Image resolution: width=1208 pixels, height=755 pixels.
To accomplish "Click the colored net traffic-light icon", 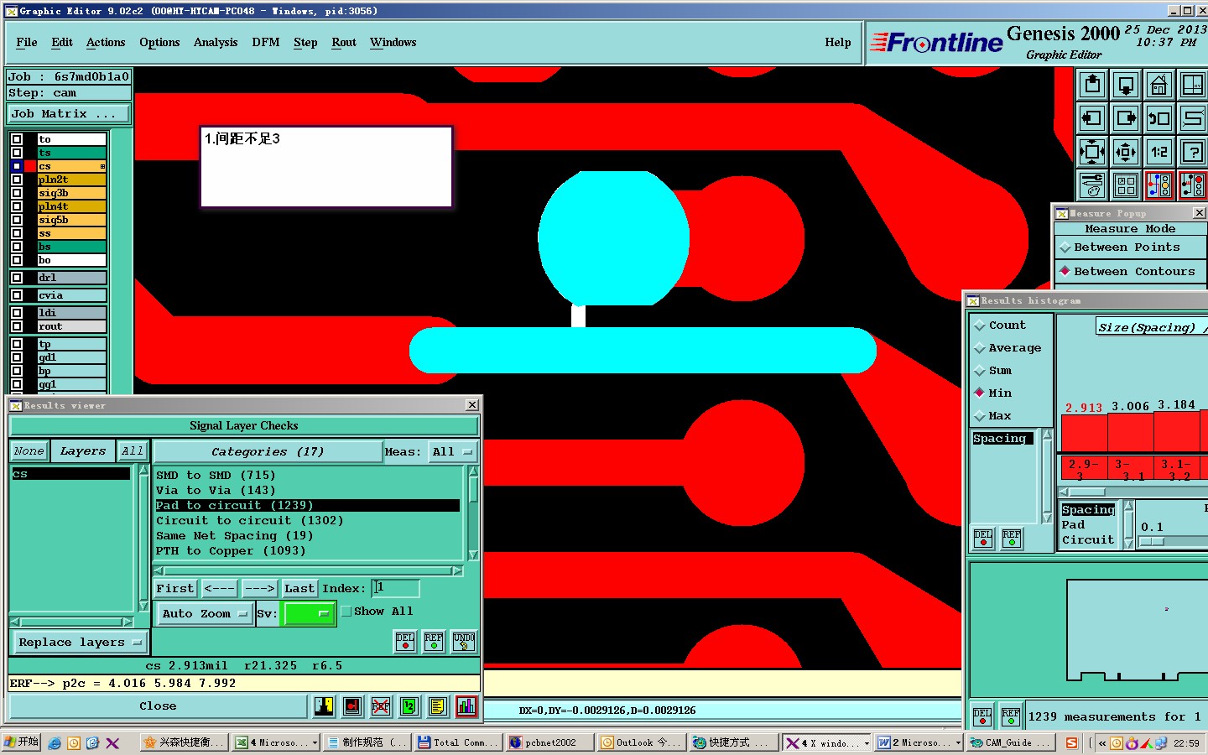I will (1159, 185).
